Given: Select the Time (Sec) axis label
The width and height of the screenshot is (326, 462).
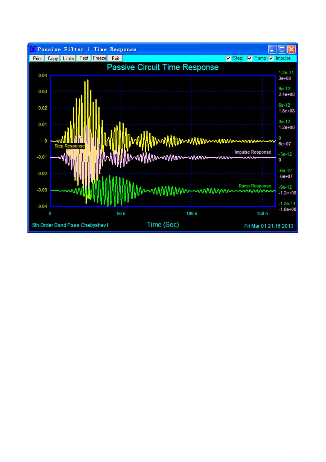Looking at the screenshot, I should [163, 225].
